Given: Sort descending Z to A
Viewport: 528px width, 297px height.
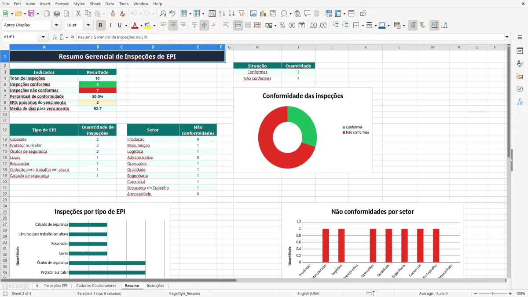Looking at the screenshot, I should tap(231, 14).
